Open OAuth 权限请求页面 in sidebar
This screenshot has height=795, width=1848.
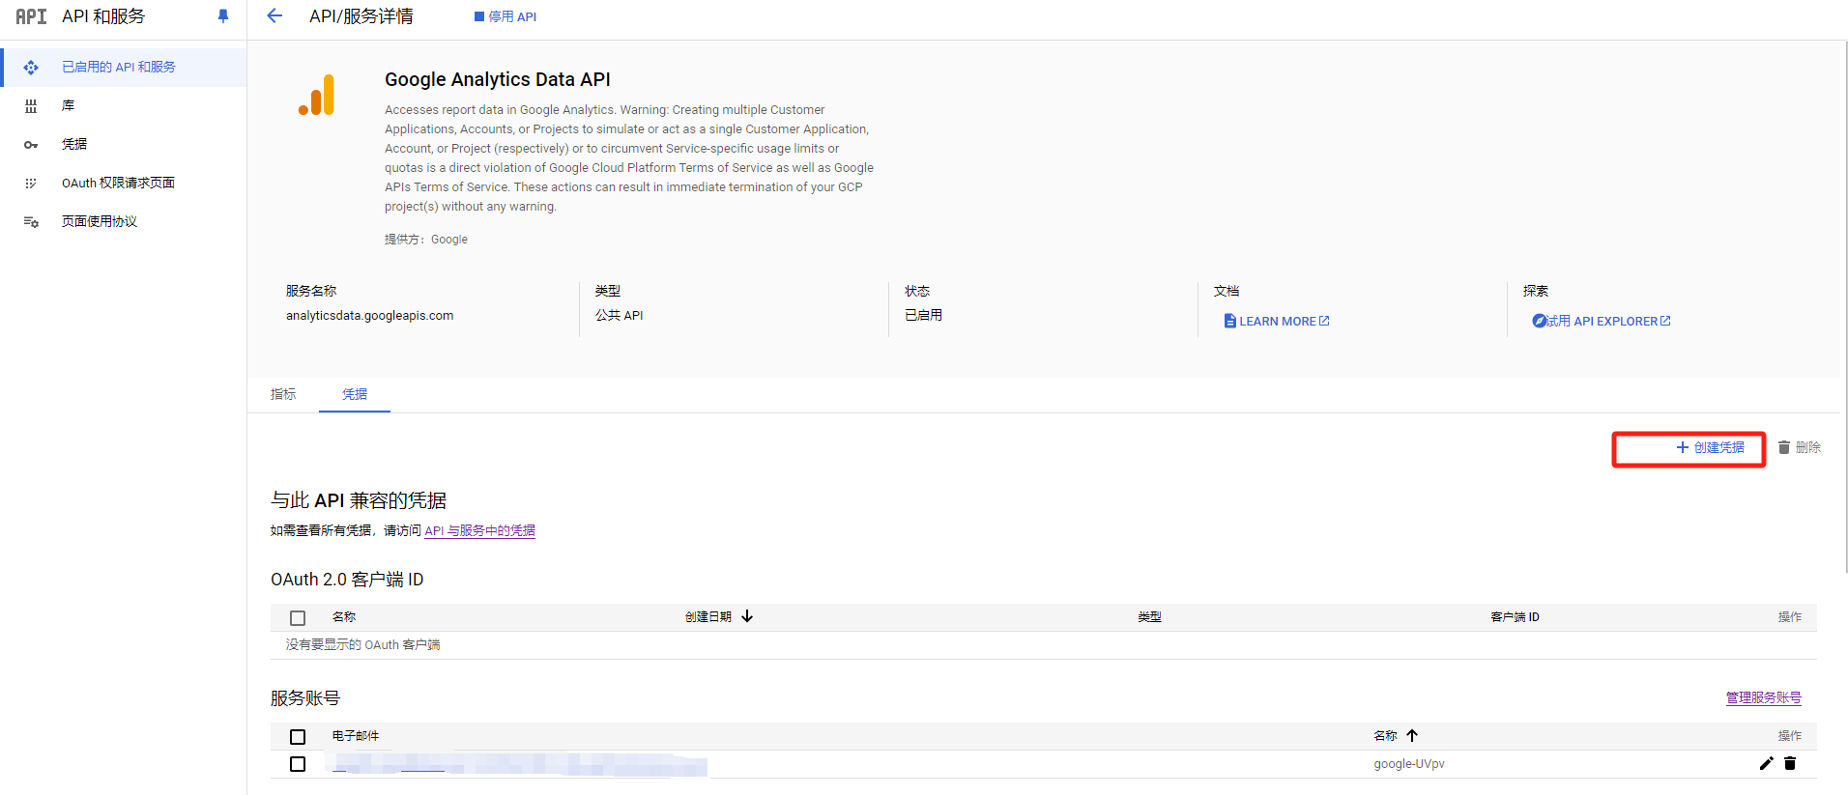[x=124, y=184]
